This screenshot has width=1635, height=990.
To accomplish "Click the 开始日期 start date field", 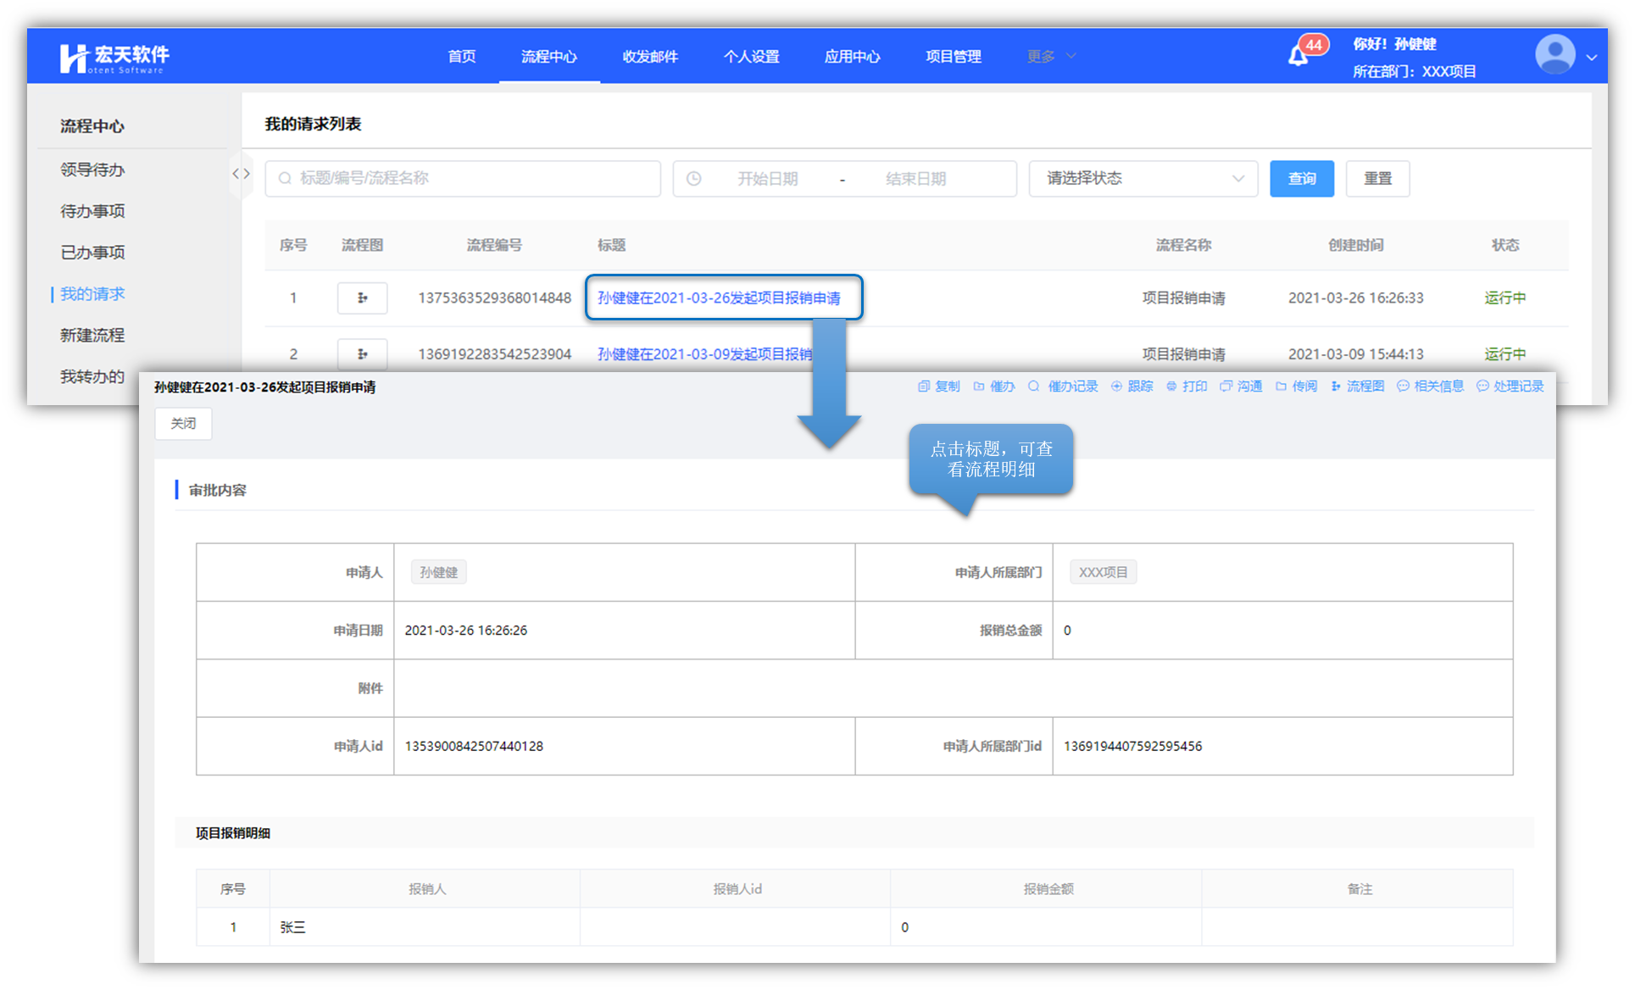I will click(767, 179).
